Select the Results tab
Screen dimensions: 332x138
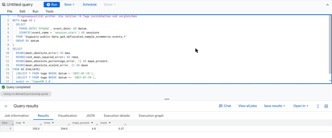pos(43,116)
